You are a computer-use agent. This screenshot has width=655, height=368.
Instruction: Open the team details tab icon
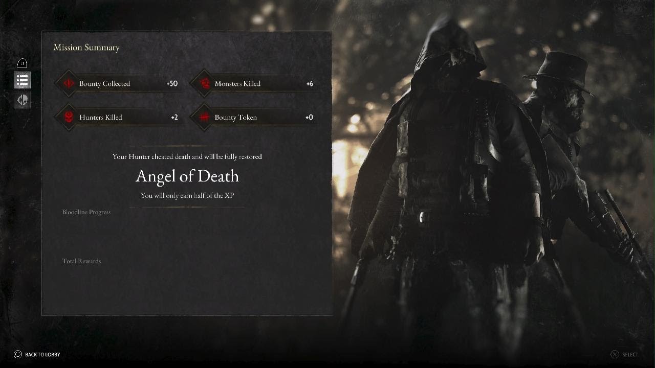point(22,100)
